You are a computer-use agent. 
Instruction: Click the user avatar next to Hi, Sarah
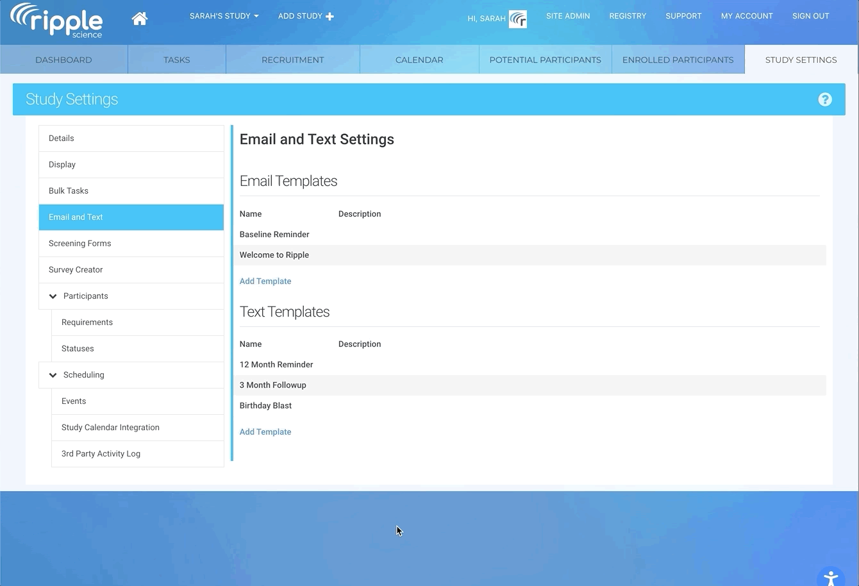pyautogui.click(x=518, y=19)
